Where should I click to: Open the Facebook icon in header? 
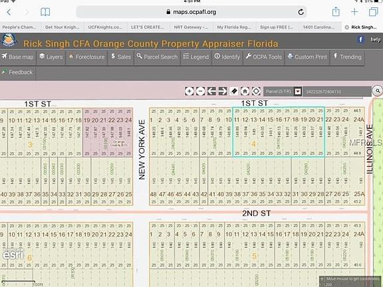pyautogui.click(x=360, y=40)
